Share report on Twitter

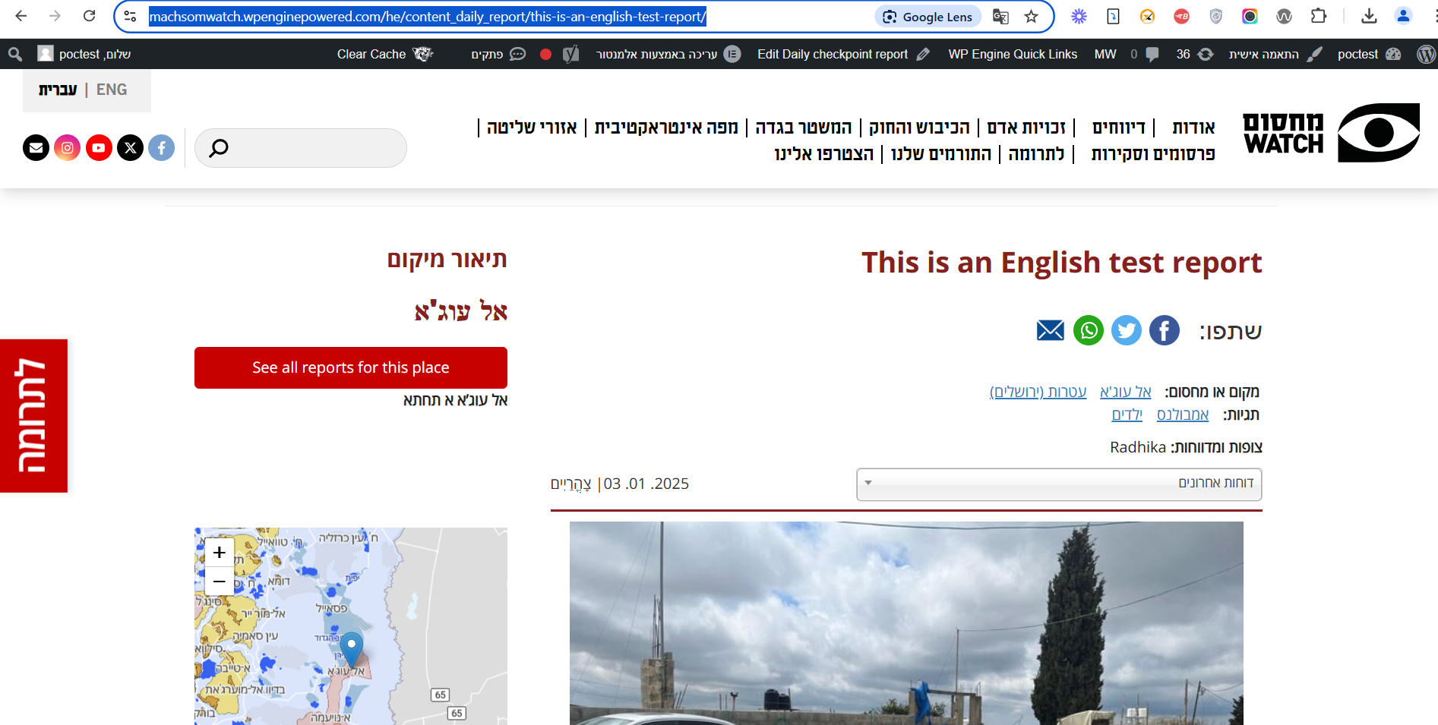click(x=1126, y=330)
